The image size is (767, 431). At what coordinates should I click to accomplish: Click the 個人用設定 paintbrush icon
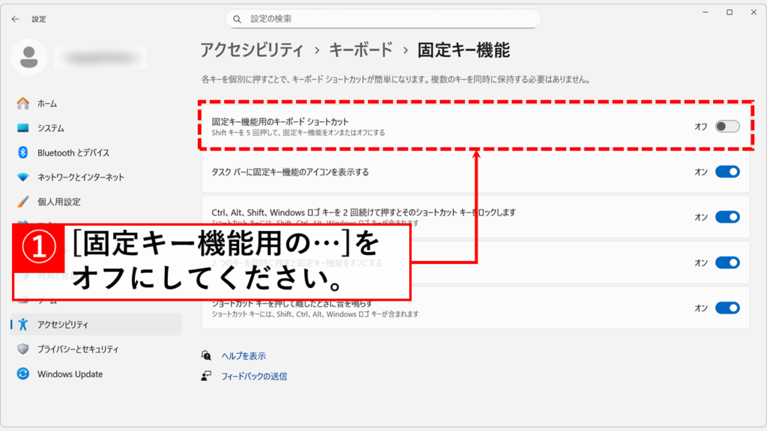click(x=22, y=202)
